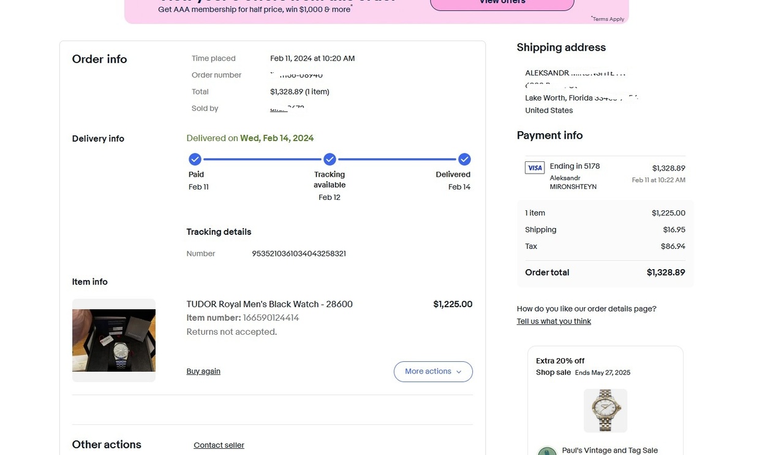Image resolution: width=784 pixels, height=455 pixels.
Task: Click the Extra 20% off Shop sale heading
Action: tap(560, 366)
